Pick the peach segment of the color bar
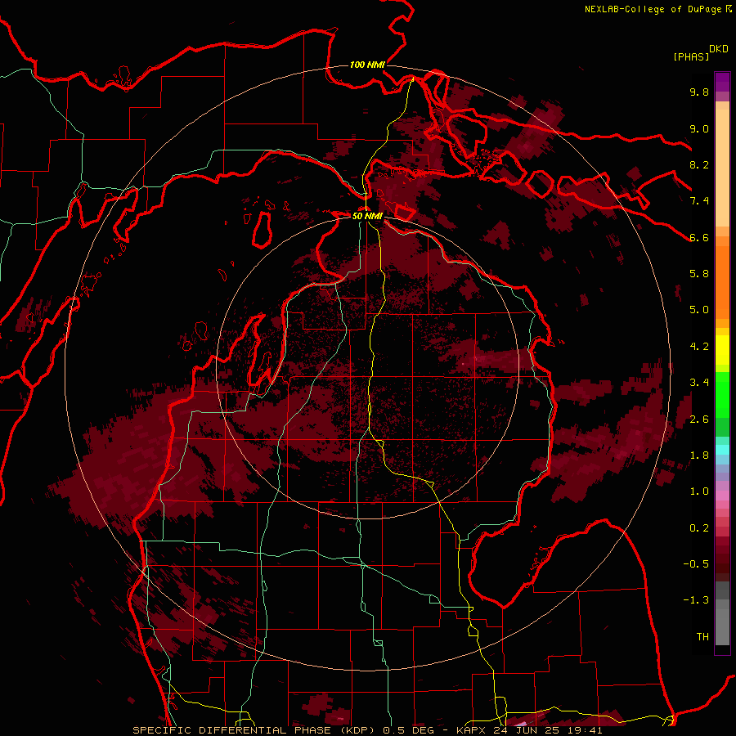 pyautogui.click(x=722, y=168)
